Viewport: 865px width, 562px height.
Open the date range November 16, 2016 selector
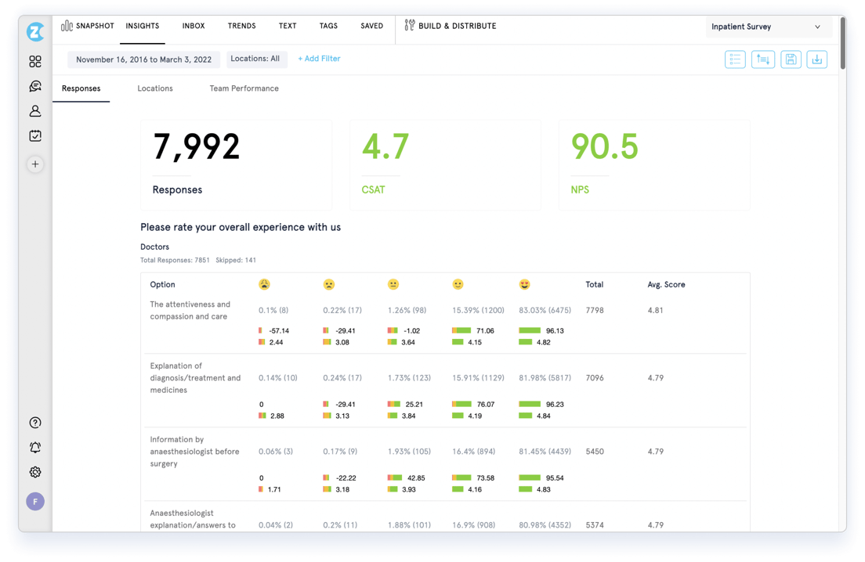coord(143,59)
